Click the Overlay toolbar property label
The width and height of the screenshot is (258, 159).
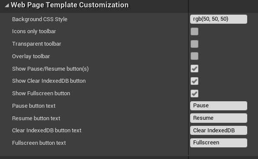point(31,56)
